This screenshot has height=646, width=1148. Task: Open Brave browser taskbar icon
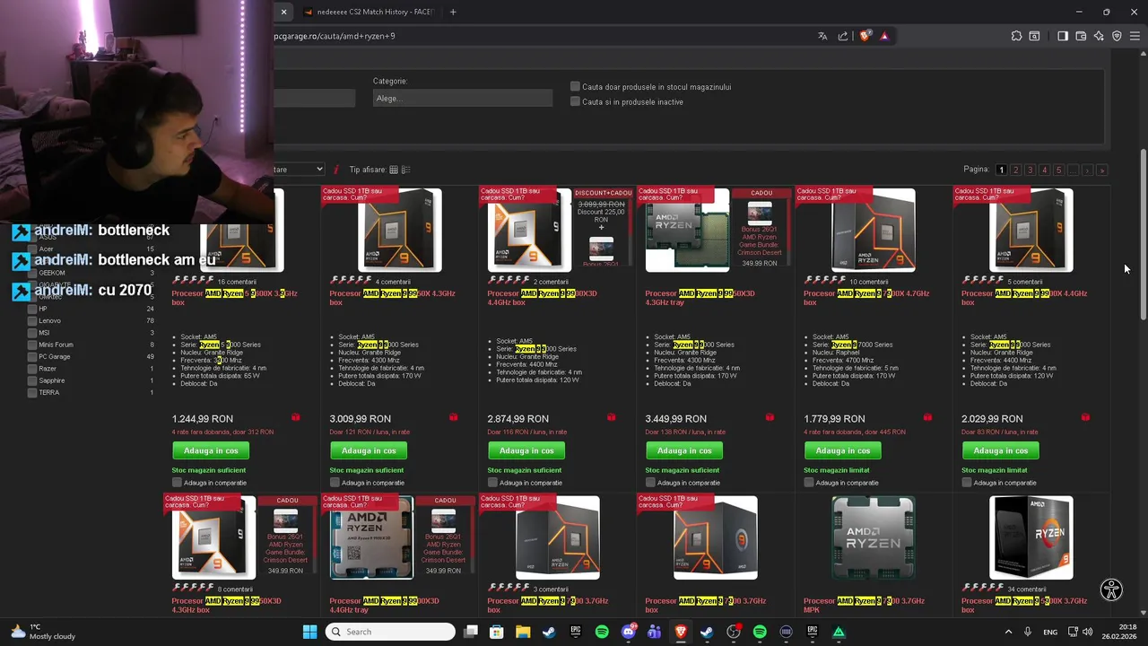point(681,632)
